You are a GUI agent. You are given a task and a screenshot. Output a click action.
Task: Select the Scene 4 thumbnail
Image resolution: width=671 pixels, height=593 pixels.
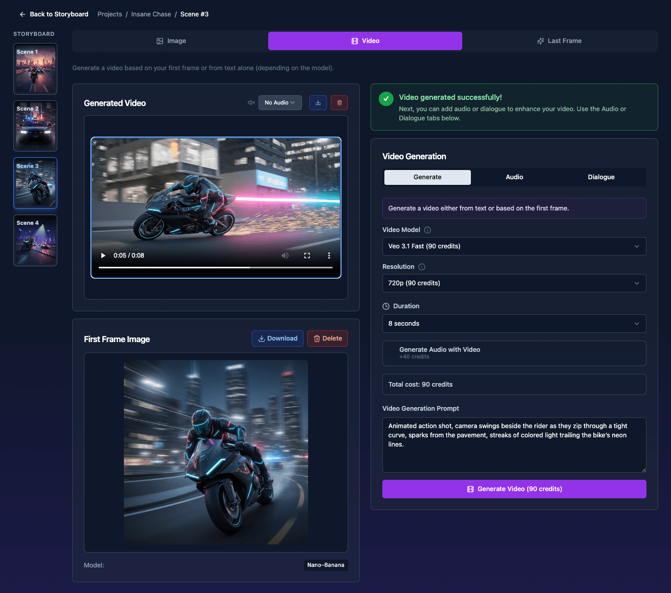[x=35, y=241]
